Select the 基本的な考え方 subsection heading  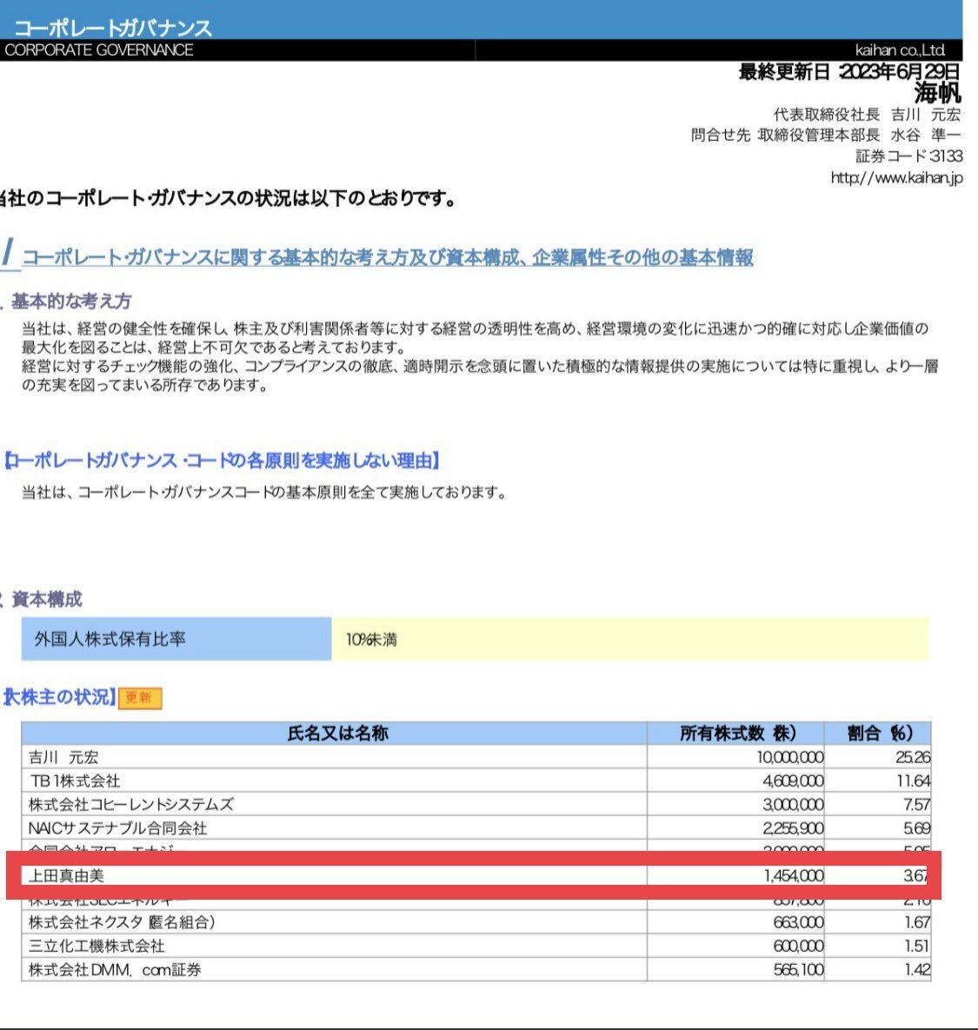[71, 302]
